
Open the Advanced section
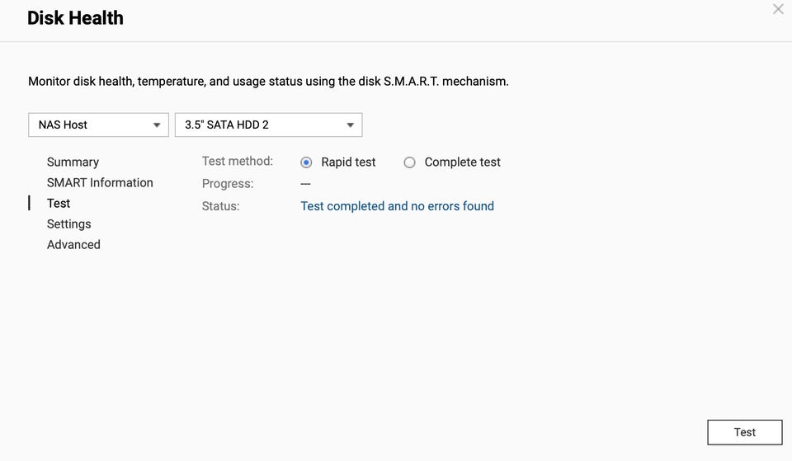(x=73, y=245)
